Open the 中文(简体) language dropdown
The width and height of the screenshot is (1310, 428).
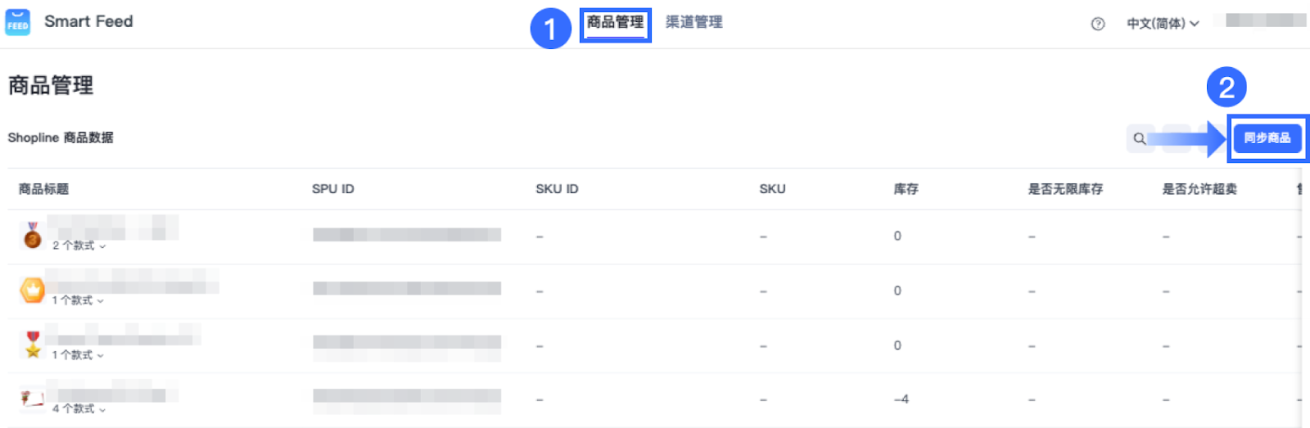[x=1163, y=24]
